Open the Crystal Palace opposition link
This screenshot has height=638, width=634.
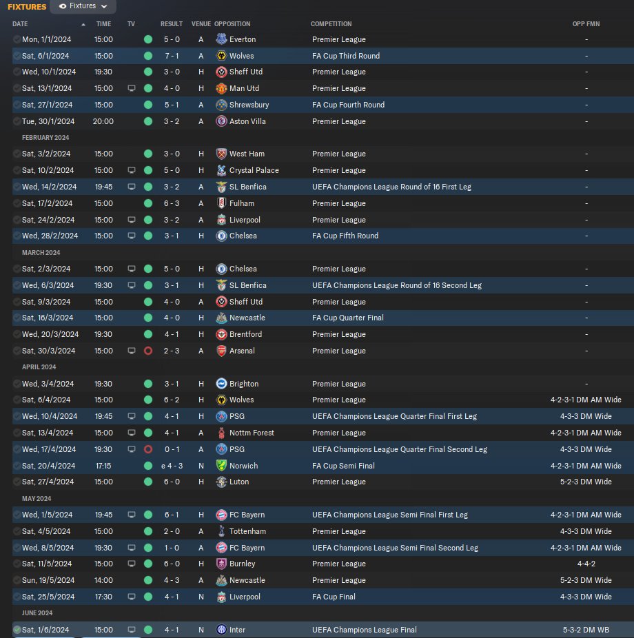[x=254, y=170]
